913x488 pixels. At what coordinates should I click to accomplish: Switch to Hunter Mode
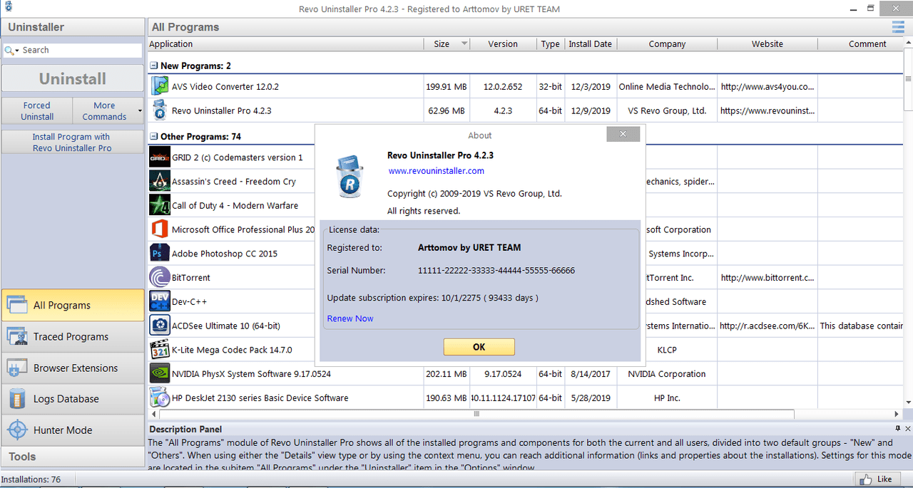pos(73,430)
